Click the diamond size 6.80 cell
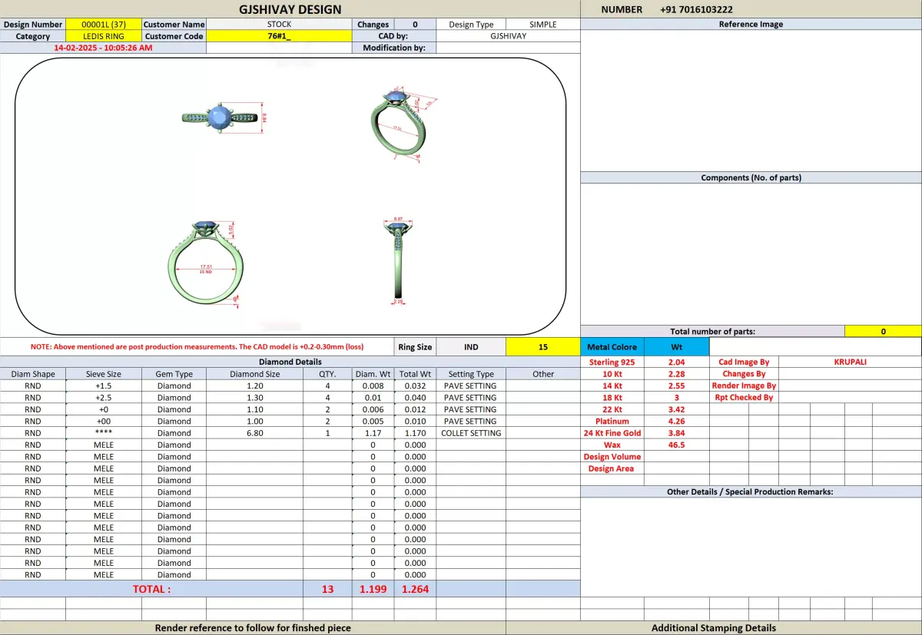Screen dimensions: 922x635 (254, 433)
